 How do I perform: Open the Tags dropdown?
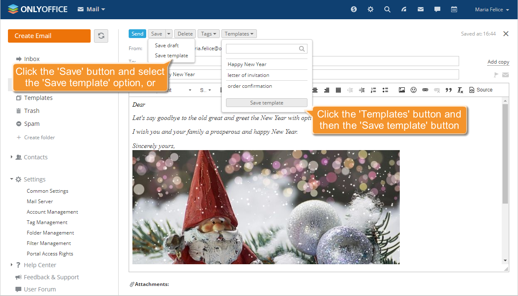click(208, 33)
